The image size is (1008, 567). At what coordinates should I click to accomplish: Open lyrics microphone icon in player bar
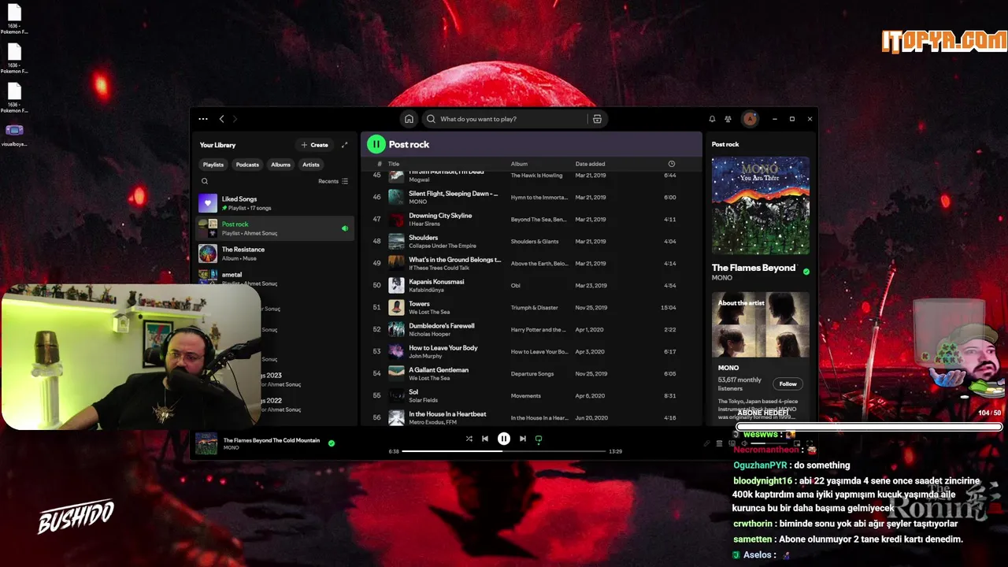pyautogui.click(x=706, y=443)
